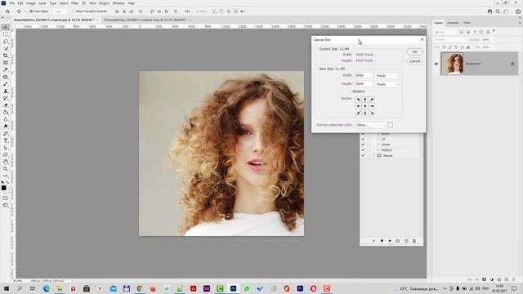Click the search icon at top right

[x=498, y=11]
